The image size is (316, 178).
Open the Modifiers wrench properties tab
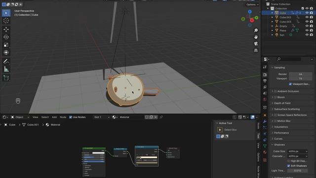click(x=265, y=121)
